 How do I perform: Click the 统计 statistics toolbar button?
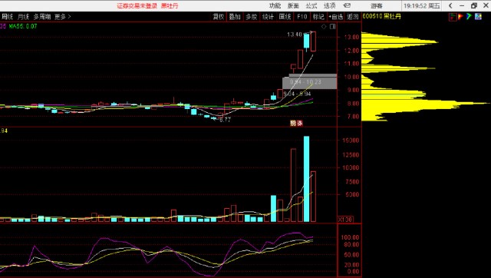click(268, 17)
